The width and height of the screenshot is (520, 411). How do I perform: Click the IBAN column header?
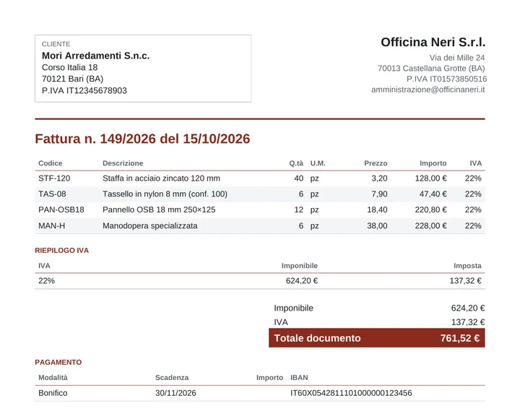299,378
